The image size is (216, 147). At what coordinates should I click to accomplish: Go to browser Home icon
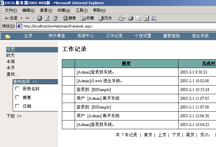55,18
